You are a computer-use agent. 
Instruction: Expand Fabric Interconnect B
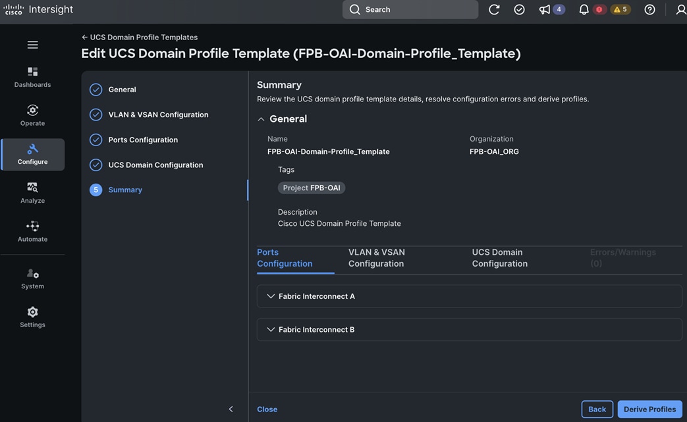[x=469, y=330]
